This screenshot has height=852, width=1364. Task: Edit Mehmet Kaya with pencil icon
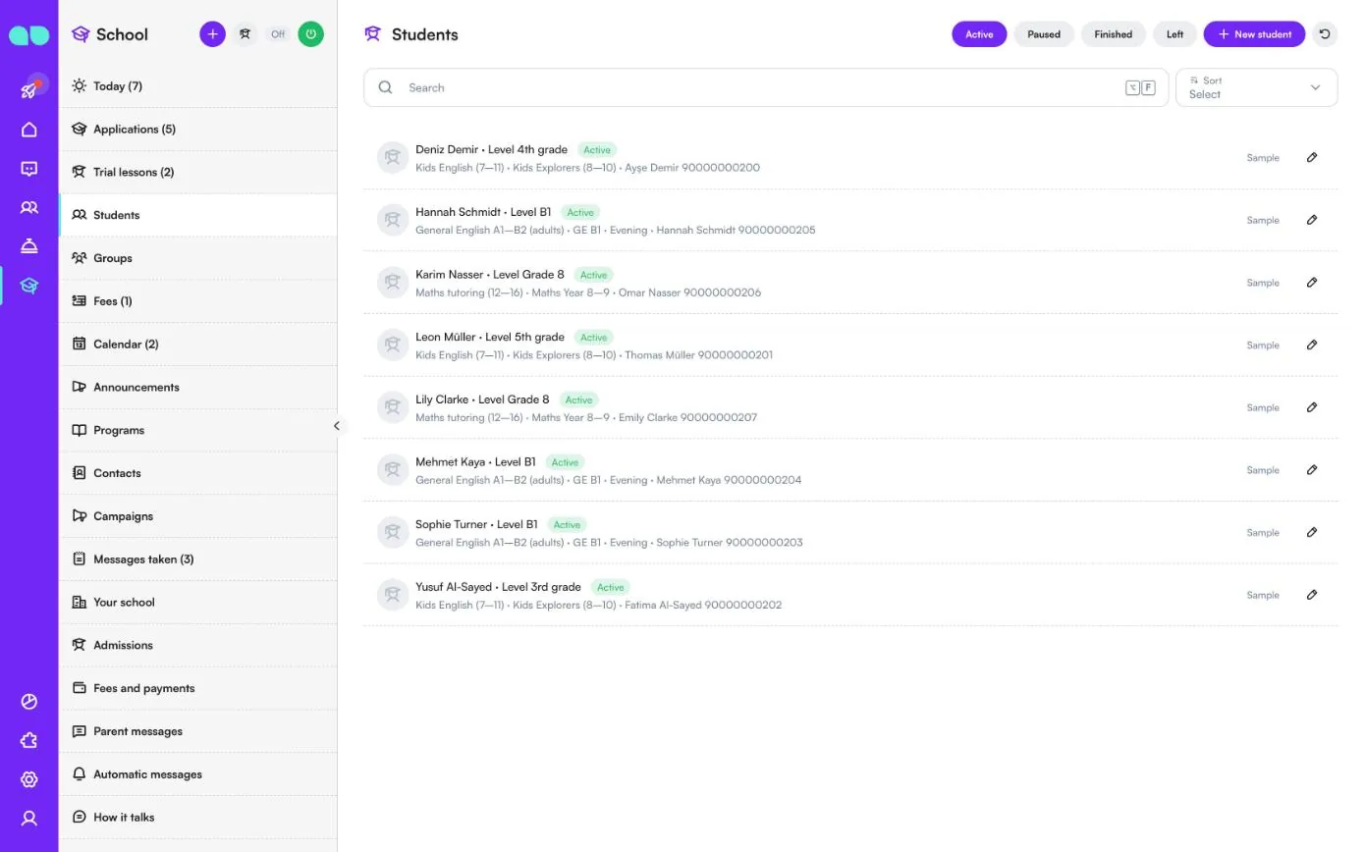1312,470
